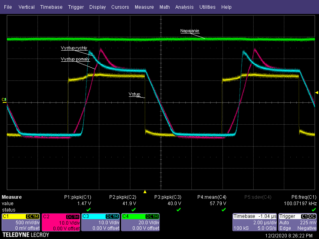Click the Measure table label

coord(12,197)
